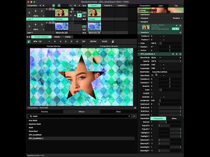Click the TAP tempo button

point(84,41)
